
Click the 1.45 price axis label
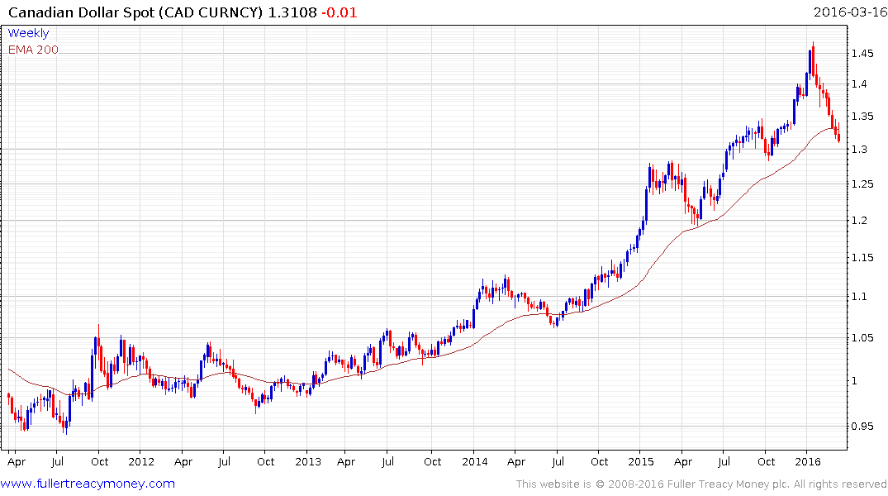(x=862, y=54)
